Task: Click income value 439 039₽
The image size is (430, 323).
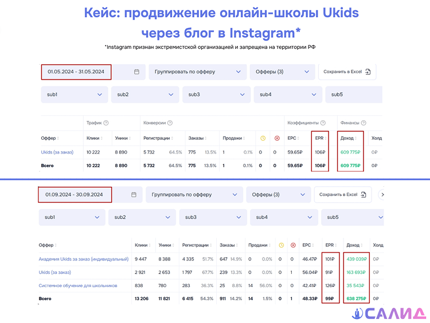Action: click(357, 259)
